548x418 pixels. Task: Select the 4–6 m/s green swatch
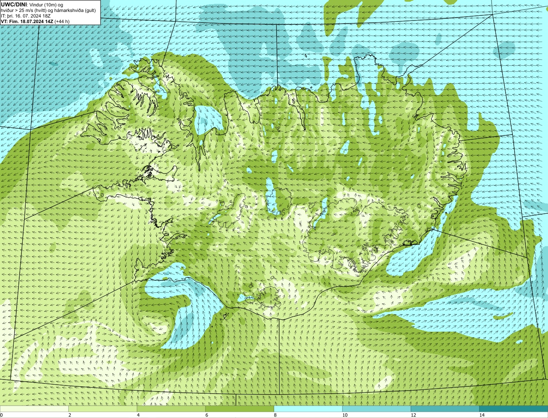click(171, 409)
